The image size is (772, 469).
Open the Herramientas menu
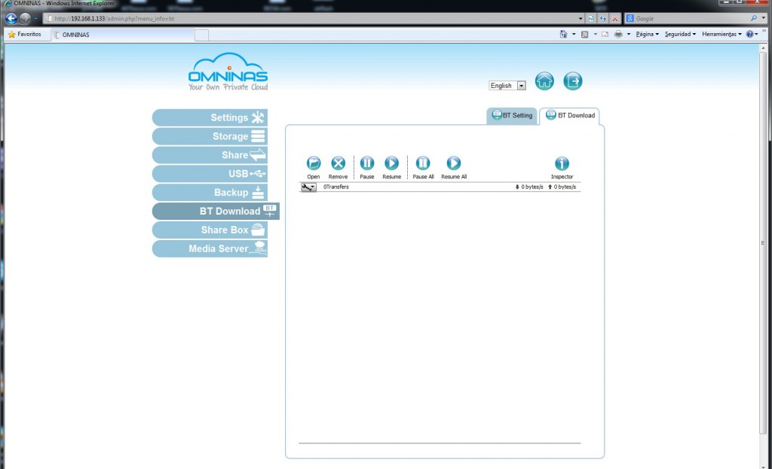pos(721,35)
